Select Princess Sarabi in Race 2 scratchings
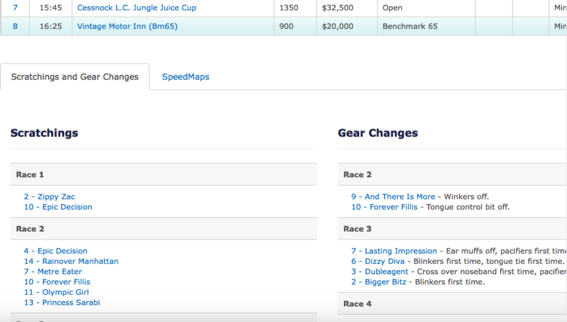 62,303
